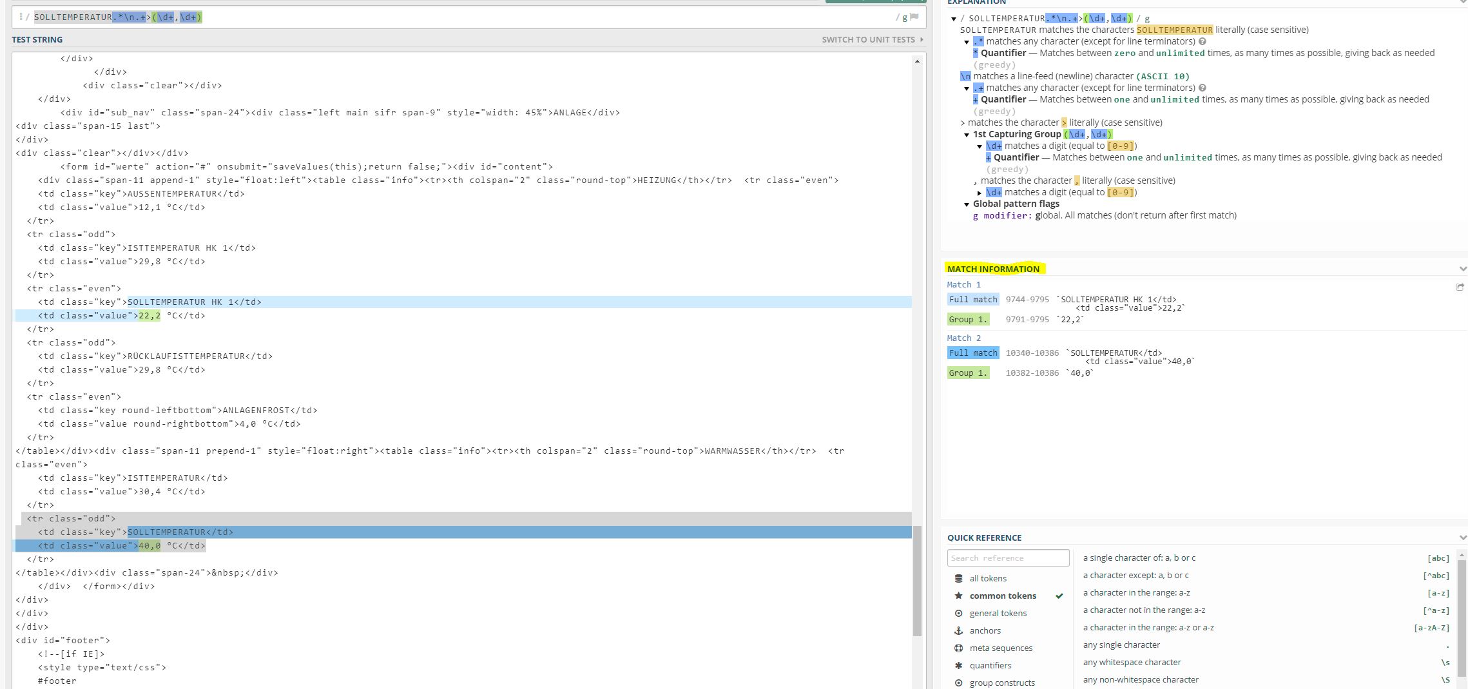Click reference row 'a character not in the range: a-z'
Screen dimensions: 1468x689
[x=1266, y=610]
